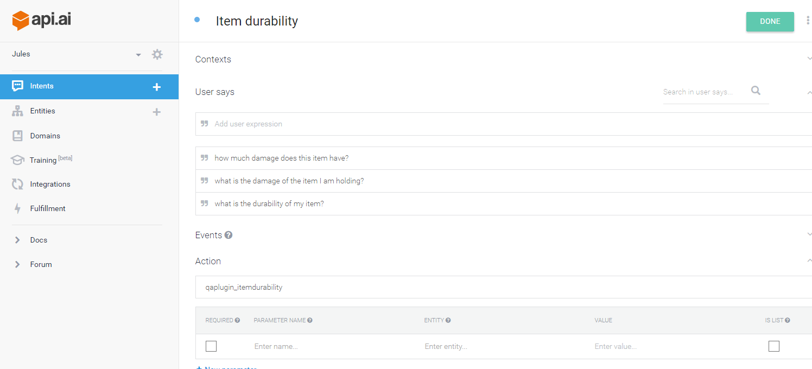This screenshot has width=812, height=369.
Task: Expand the Forum chevron
Action: [x=17, y=264]
